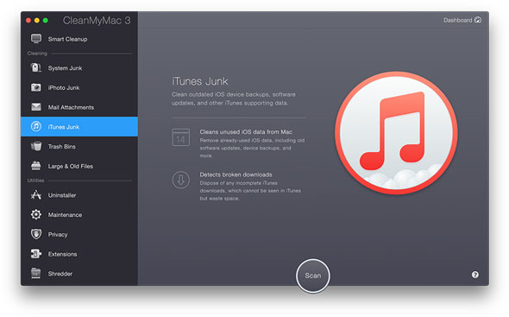Select iPhoto Junk module
Screen dimensions: 509x317
tap(79, 87)
